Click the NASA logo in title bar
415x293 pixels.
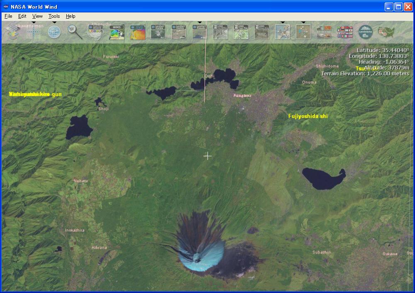(6, 7)
